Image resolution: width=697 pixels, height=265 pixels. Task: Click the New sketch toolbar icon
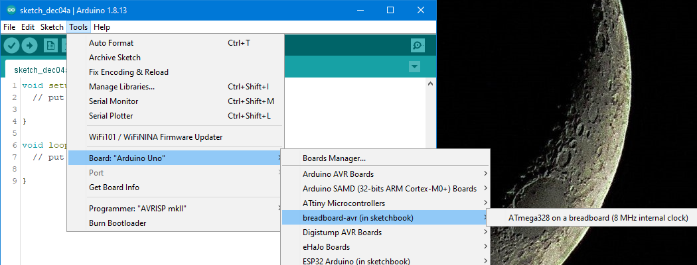pyautogui.click(x=50, y=45)
